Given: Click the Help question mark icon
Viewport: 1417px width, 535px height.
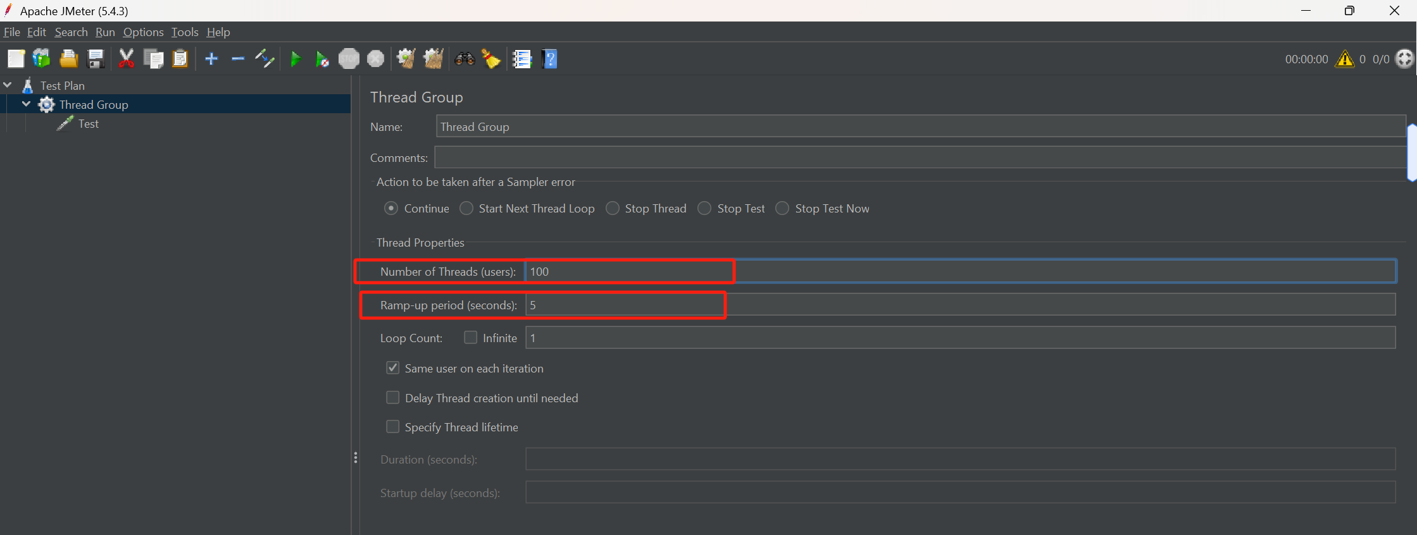Looking at the screenshot, I should [x=550, y=59].
